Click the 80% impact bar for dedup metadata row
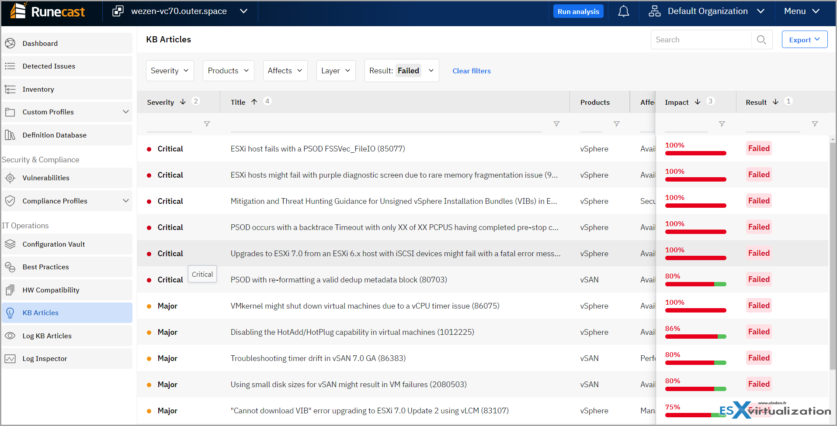Viewport: 837px width, 426px height. [695, 284]
